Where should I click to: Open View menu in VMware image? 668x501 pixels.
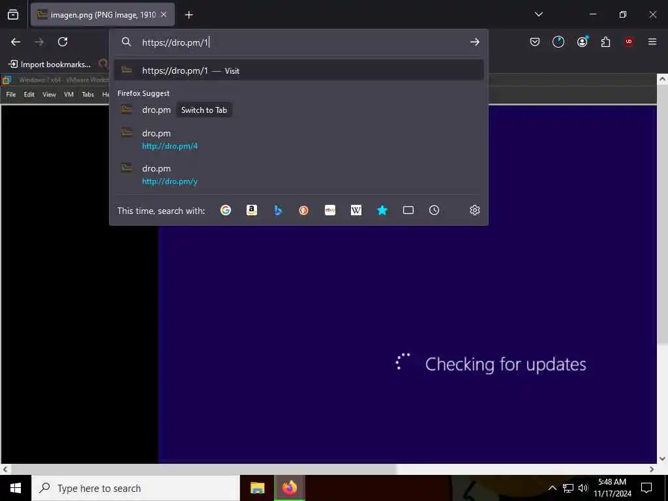pyautogui.click(x=49, y=94)
